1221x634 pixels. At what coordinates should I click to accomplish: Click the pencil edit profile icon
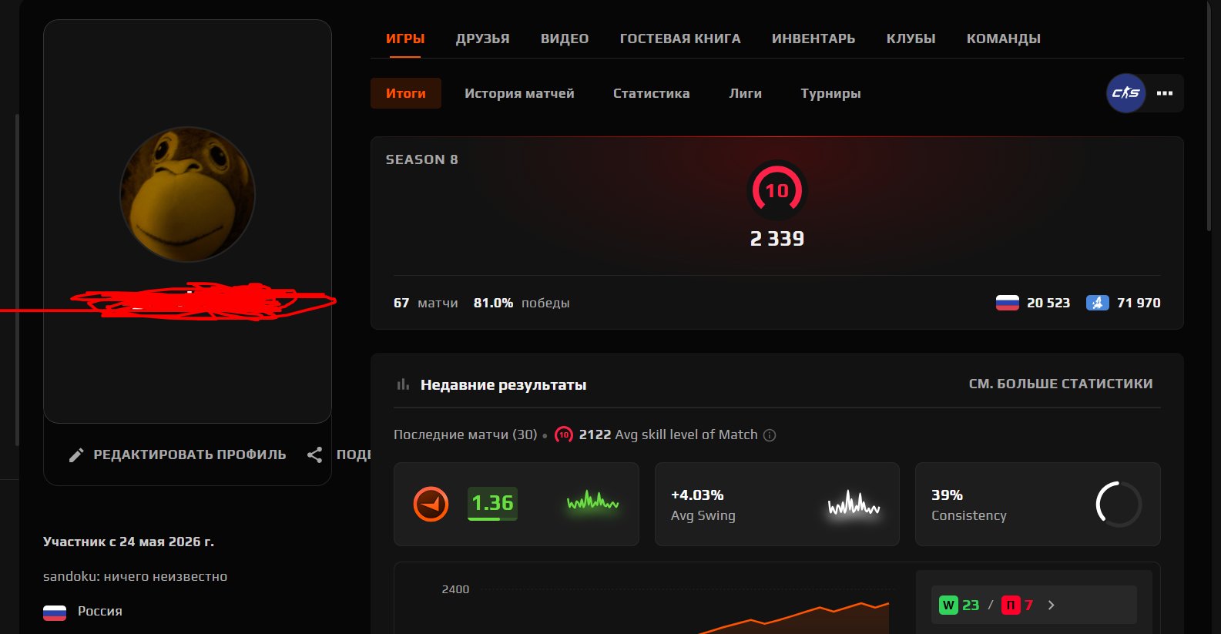(75, 455)
